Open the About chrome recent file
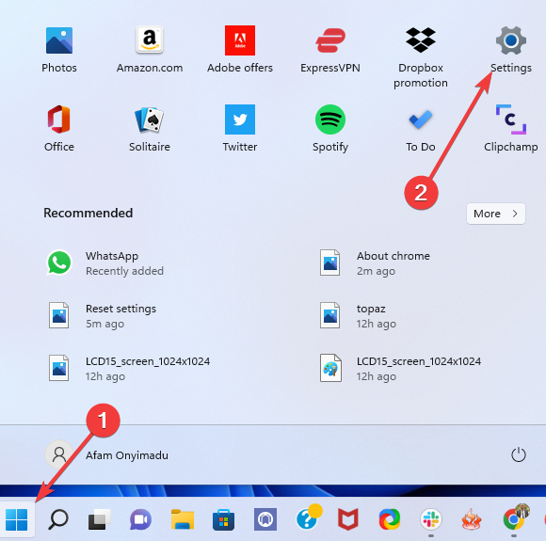The width and height of the screenshot is (546, 541). click(376, 263)
